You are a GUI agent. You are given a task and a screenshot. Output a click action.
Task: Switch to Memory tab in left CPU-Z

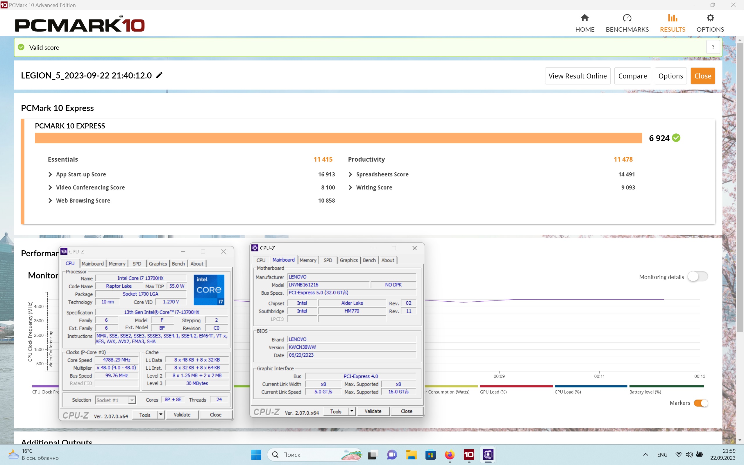117,264
